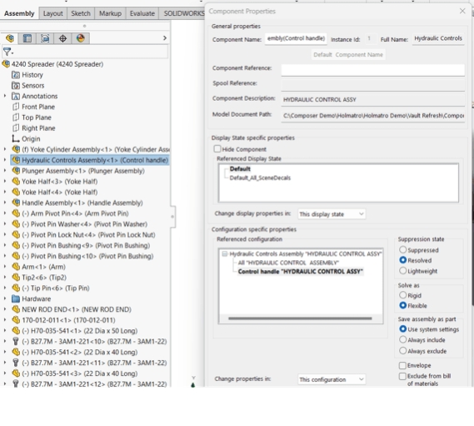Open the DimXpertManager crosshair tab icon
This screenshot has width=474, height=426.
click(x=62, y=38)
